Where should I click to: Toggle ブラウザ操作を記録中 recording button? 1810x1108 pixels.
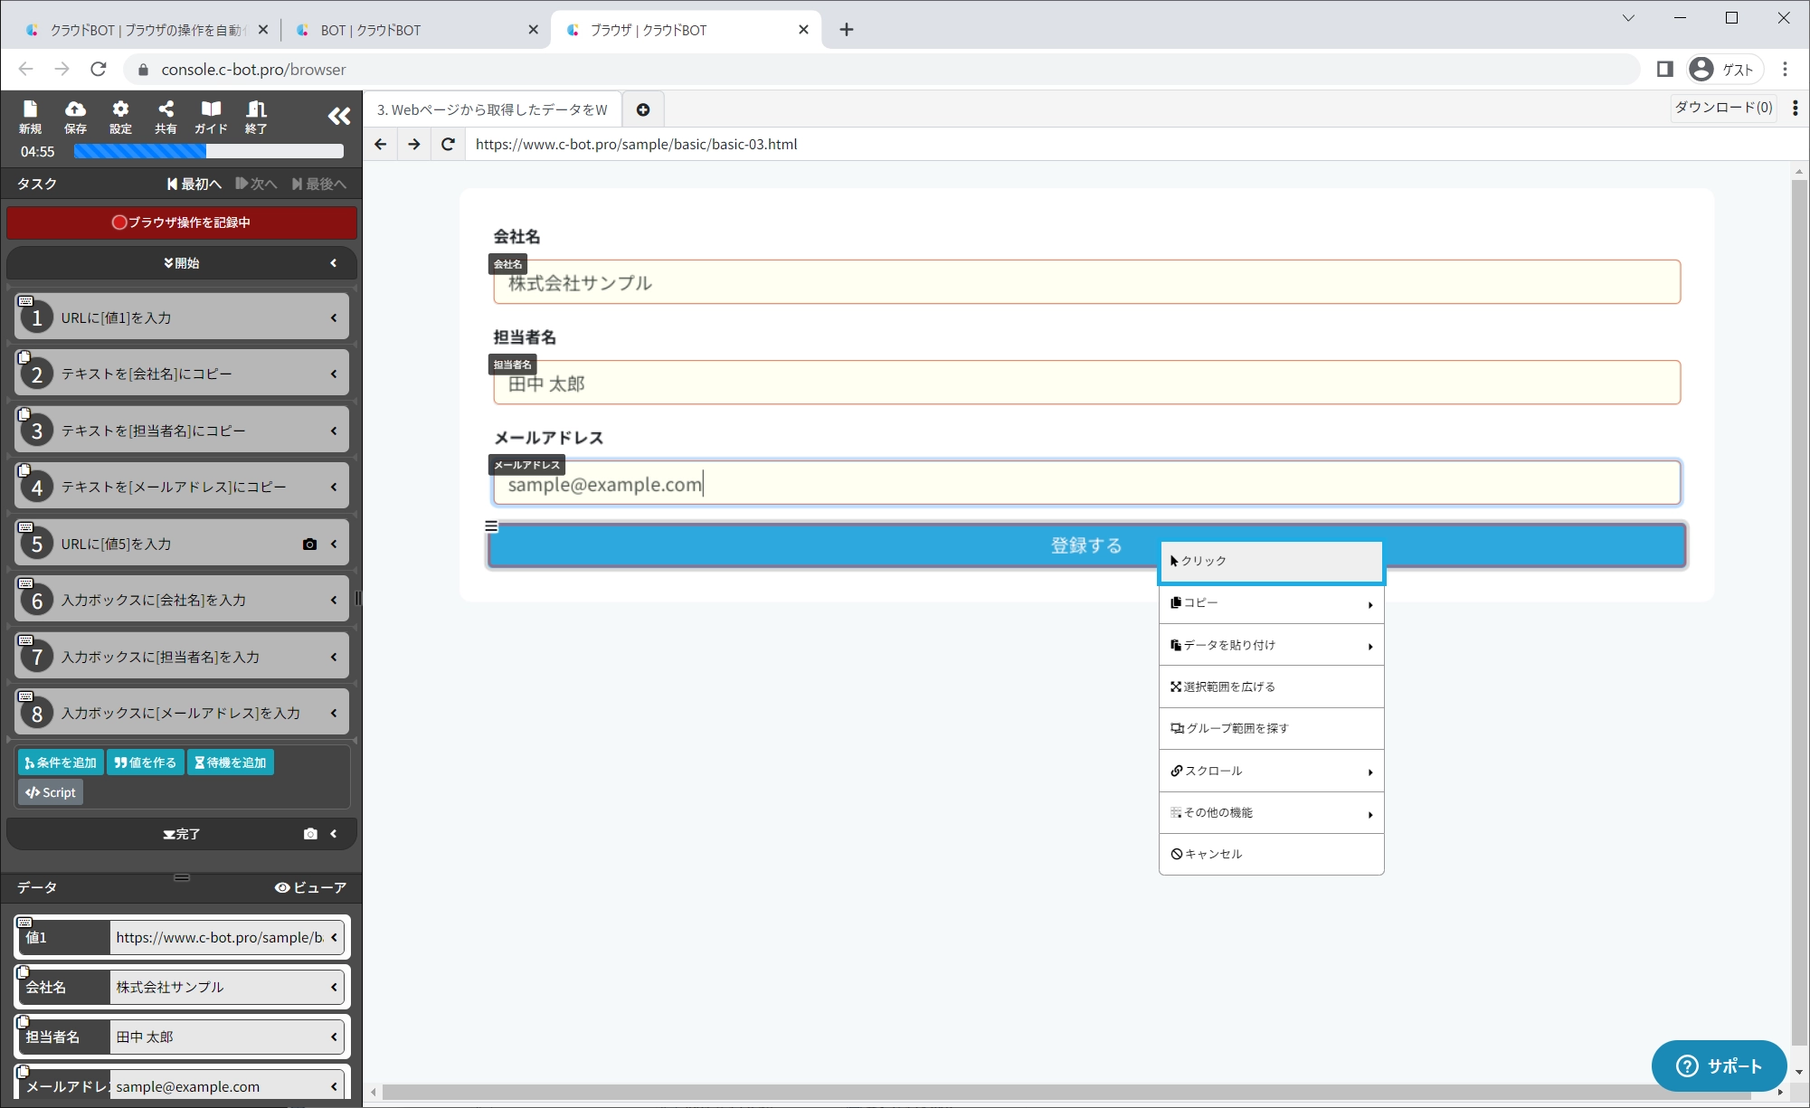(x=182, y=223)
